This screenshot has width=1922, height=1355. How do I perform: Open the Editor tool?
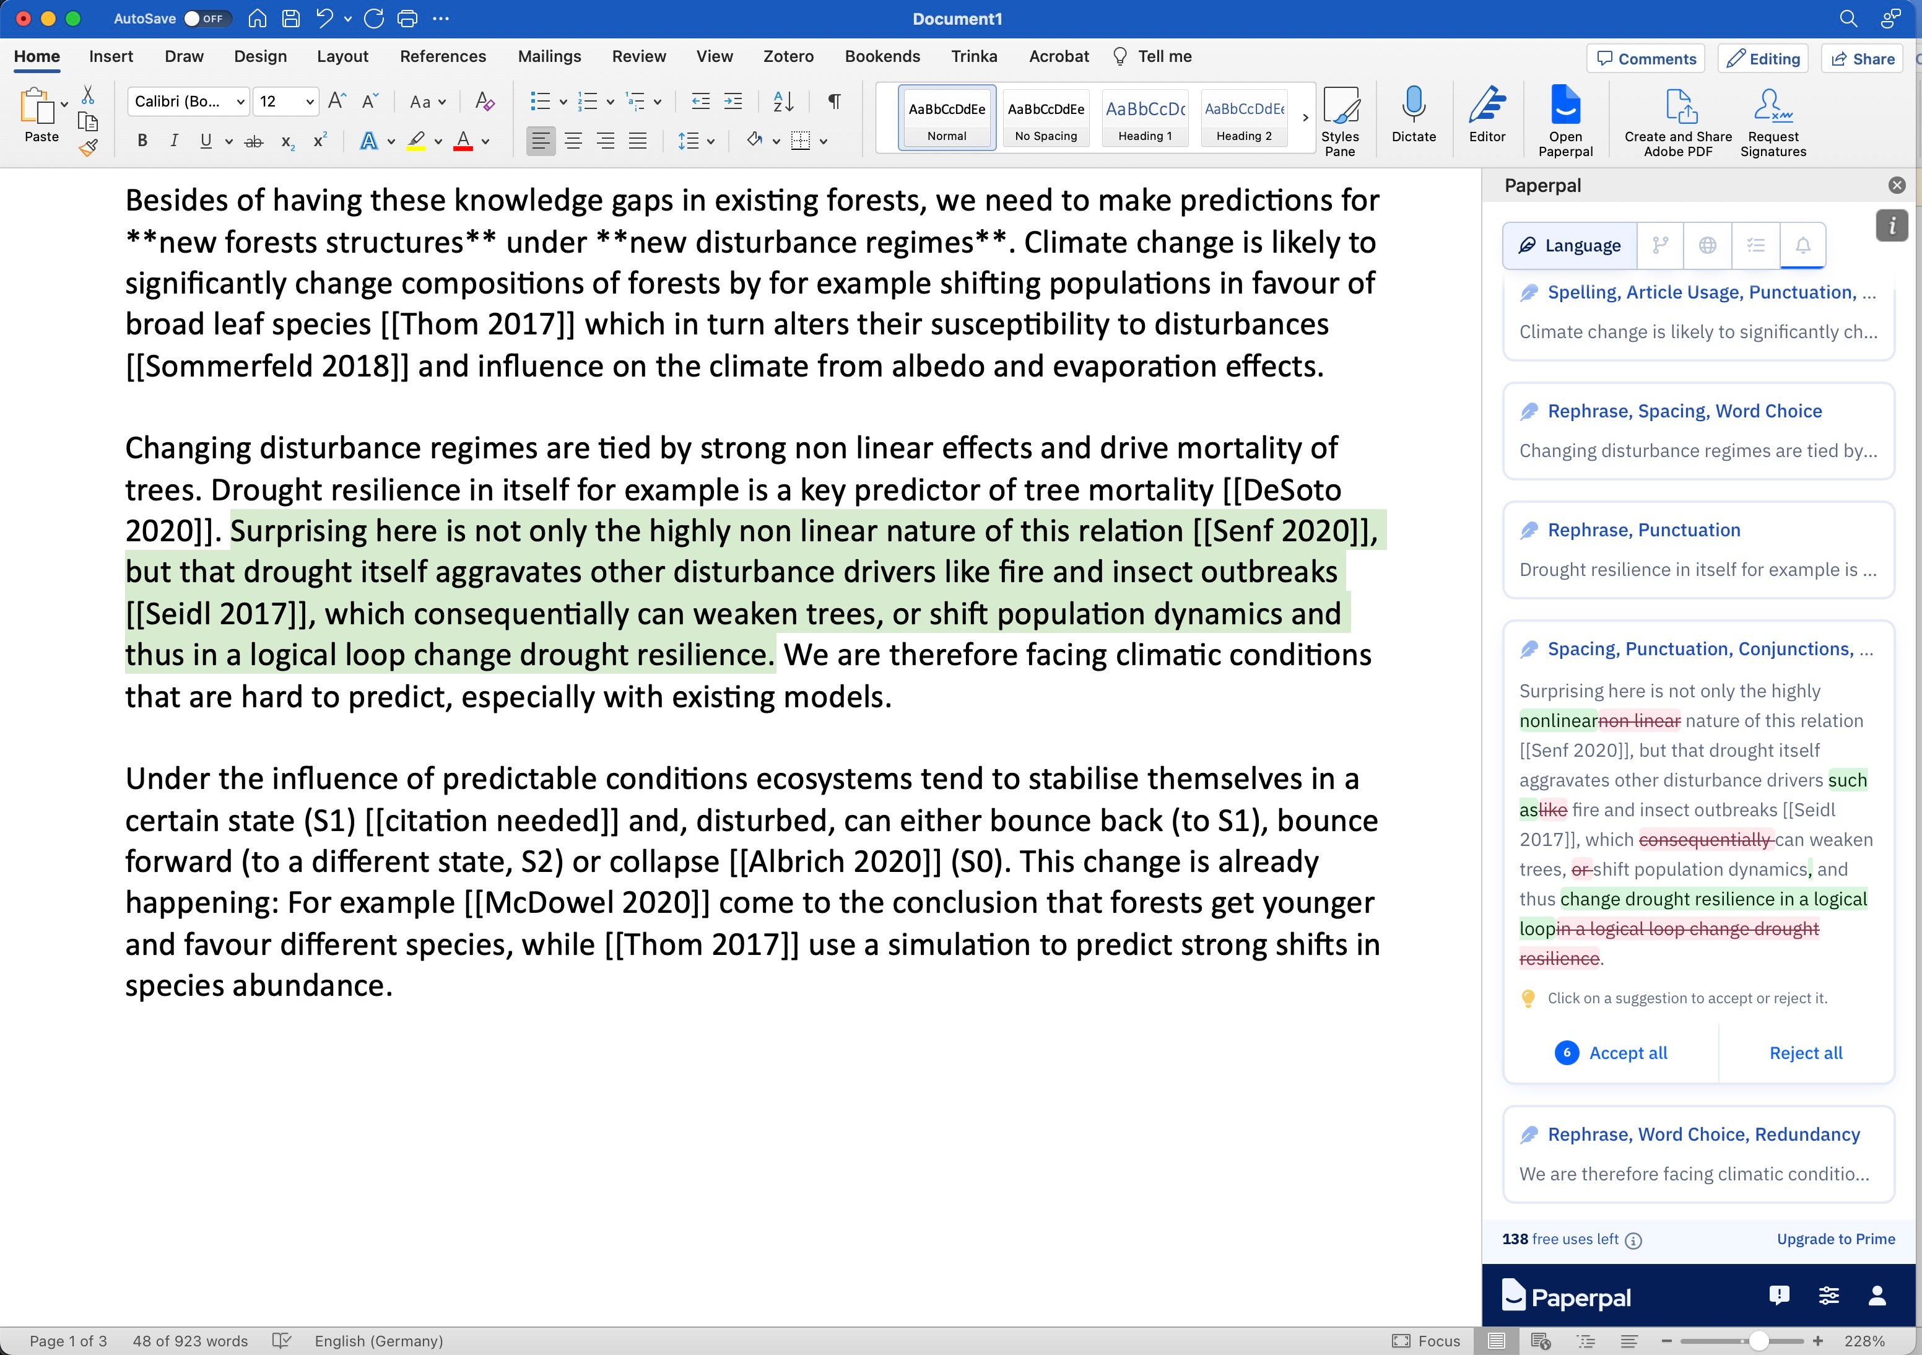point(1487,115)
